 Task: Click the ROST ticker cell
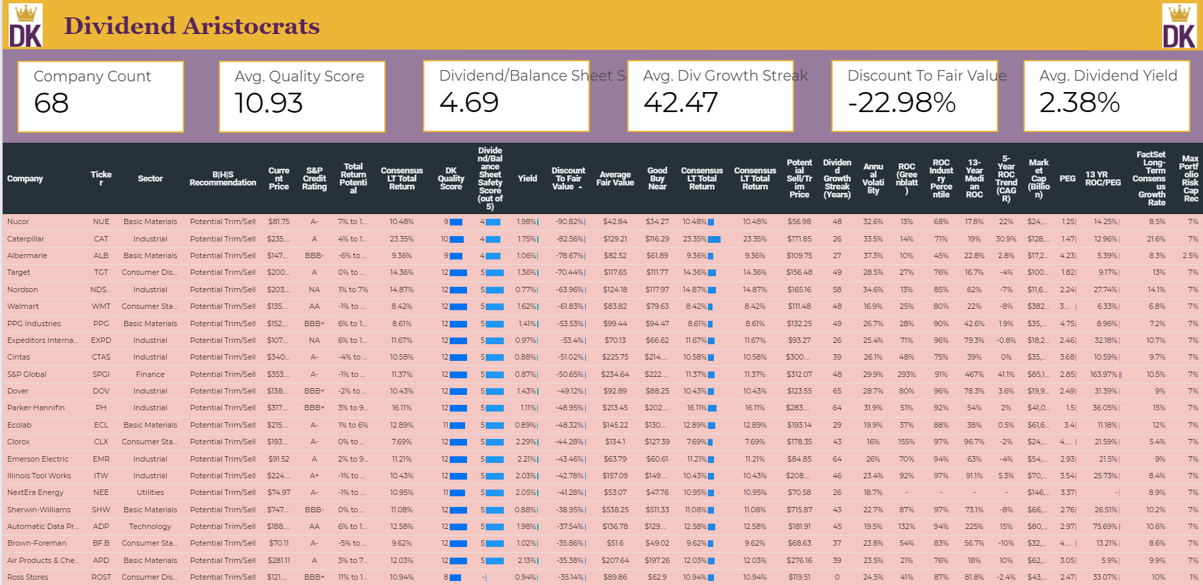click(101, 577)
